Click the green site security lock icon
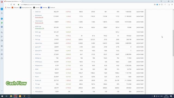 coord(18,5)
